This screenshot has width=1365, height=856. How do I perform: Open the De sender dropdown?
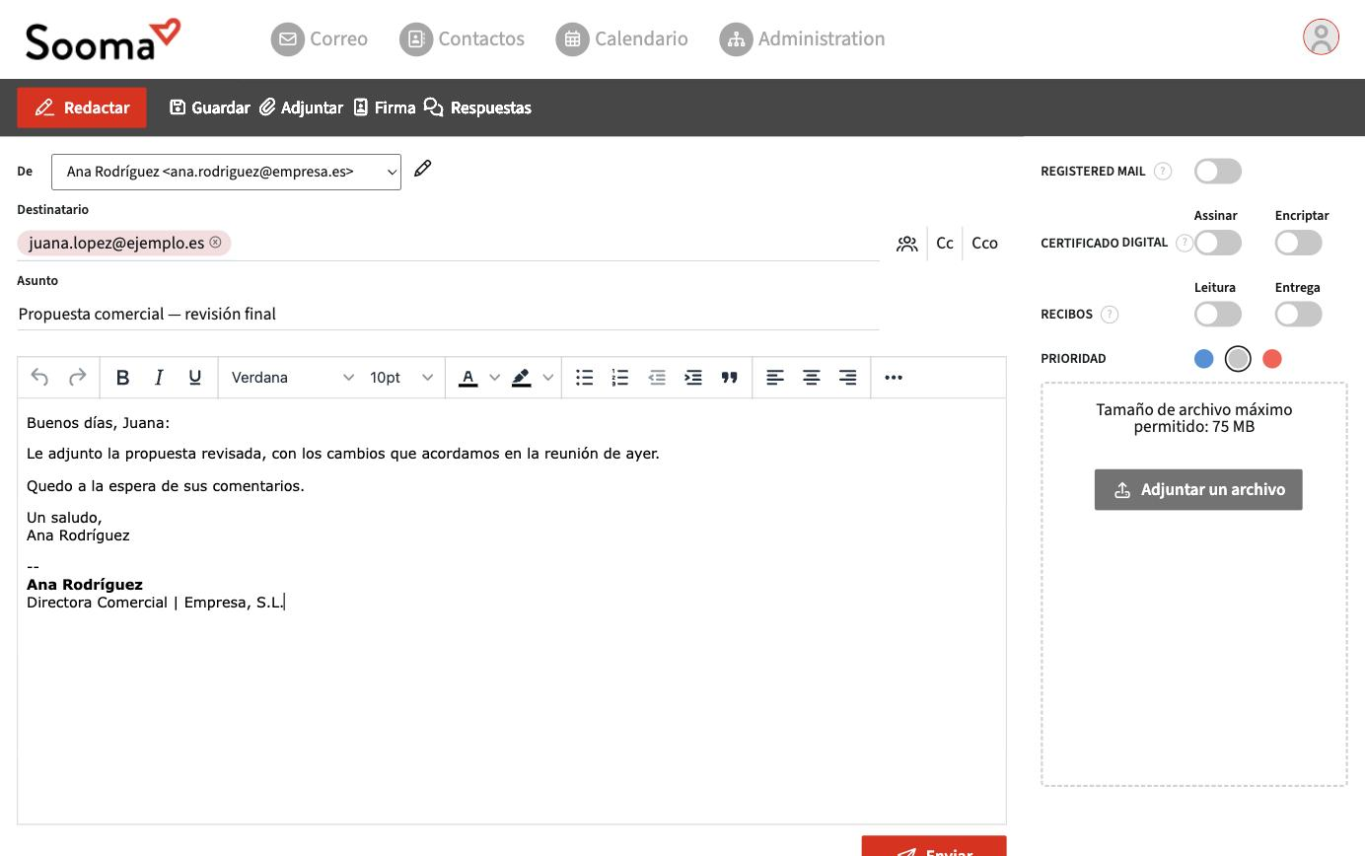tap(226, 172)
